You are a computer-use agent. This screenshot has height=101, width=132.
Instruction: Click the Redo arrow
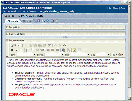pos(60,45)
